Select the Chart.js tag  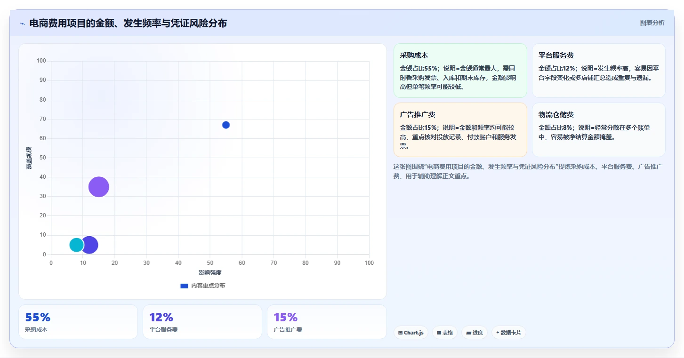coord(411,333)
